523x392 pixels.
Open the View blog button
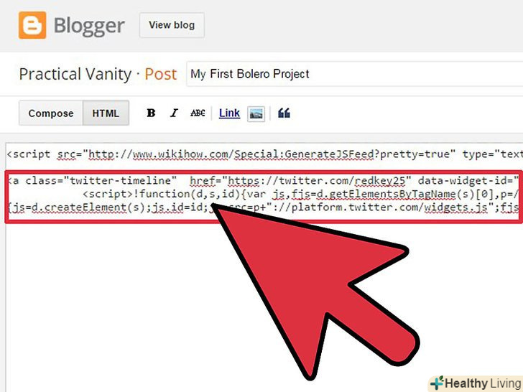coord(172,25)
